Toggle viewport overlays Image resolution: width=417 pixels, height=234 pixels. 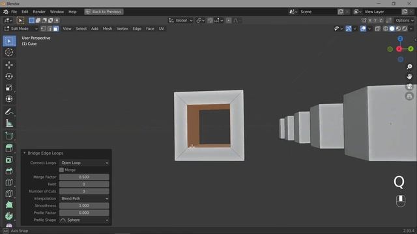click(x=363, y=29)
